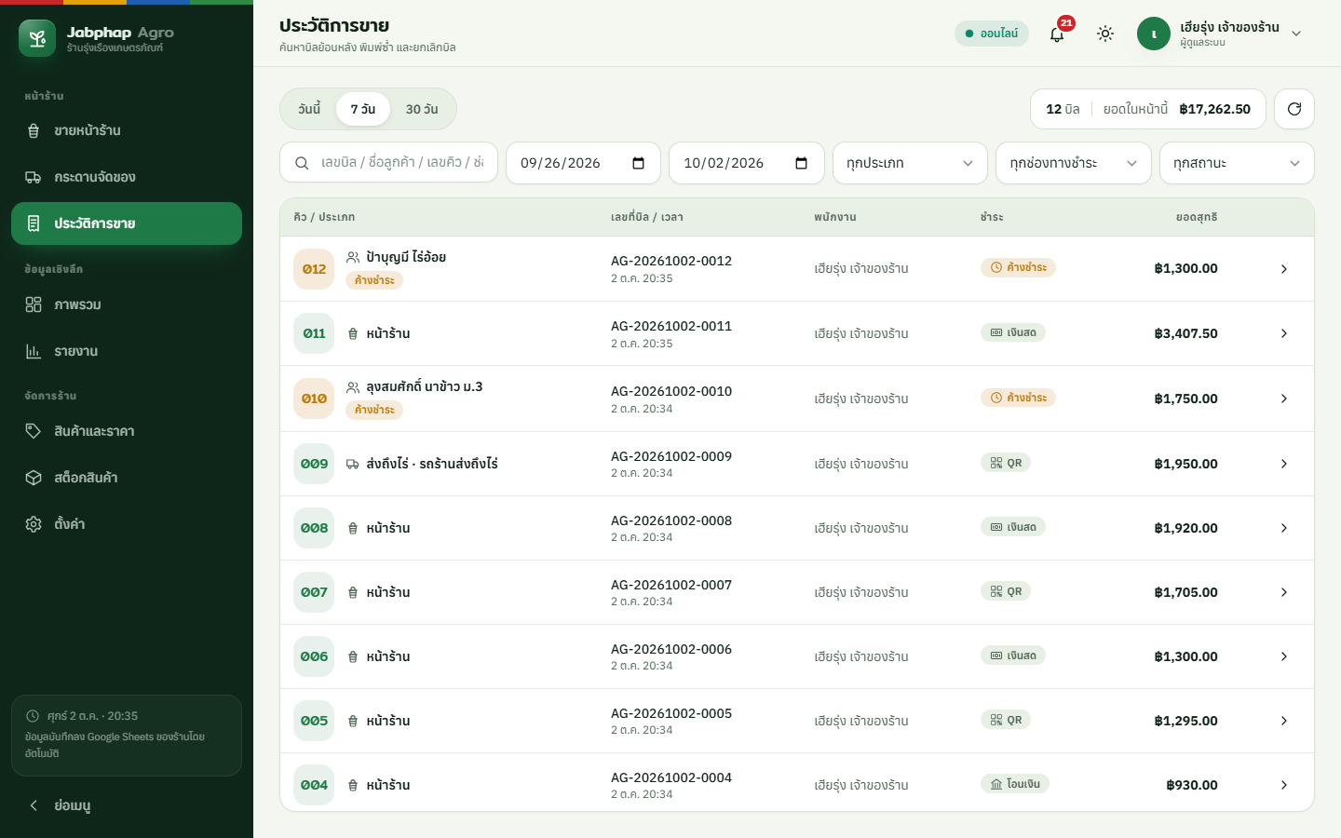
Task: Click the ส่งถึงไร่ · รถร้านส่งถึงไร่ row label
Action: [432, 464]
